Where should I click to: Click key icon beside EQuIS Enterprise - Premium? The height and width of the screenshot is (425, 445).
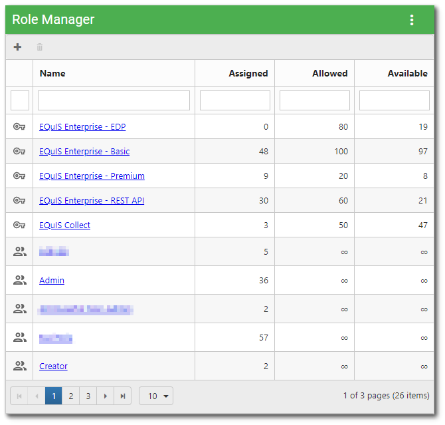(x=19, y=176)
